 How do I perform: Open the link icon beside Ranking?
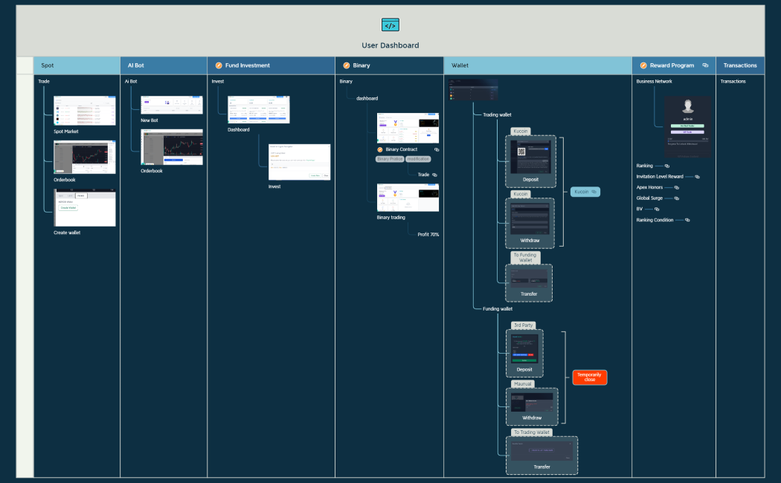pyautogui.click(x=666, y=166)
